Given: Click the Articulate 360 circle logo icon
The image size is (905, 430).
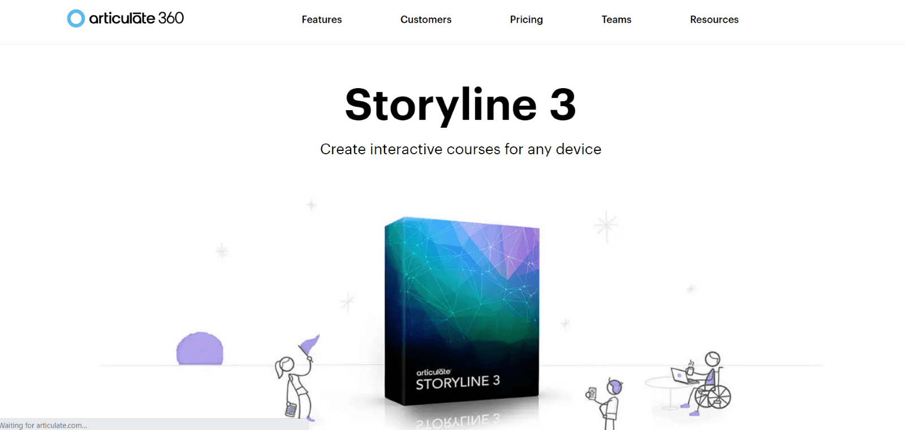Looking at the screenshot, I should click(x=76, y=19).
